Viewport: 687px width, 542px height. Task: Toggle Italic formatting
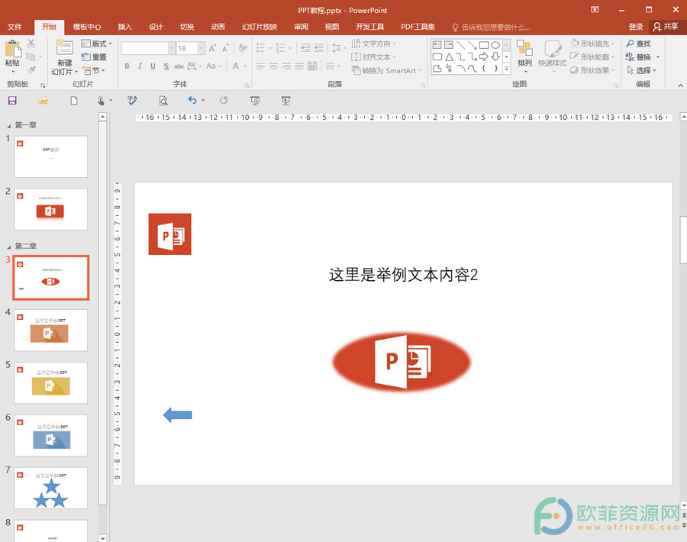click(140, 66)
